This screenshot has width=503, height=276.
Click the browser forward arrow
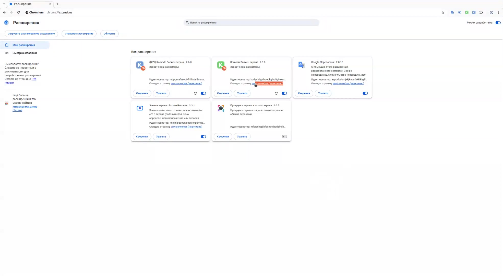click(11, 12)
